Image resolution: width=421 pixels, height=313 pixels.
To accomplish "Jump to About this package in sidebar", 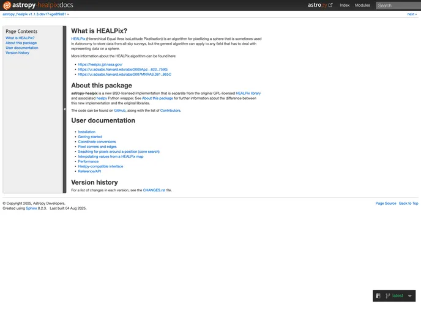I will (x=21, y=43).
